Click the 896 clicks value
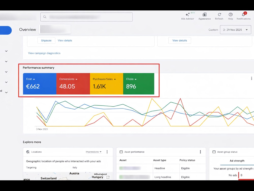The image size is (254, 191). click(131, 86)
